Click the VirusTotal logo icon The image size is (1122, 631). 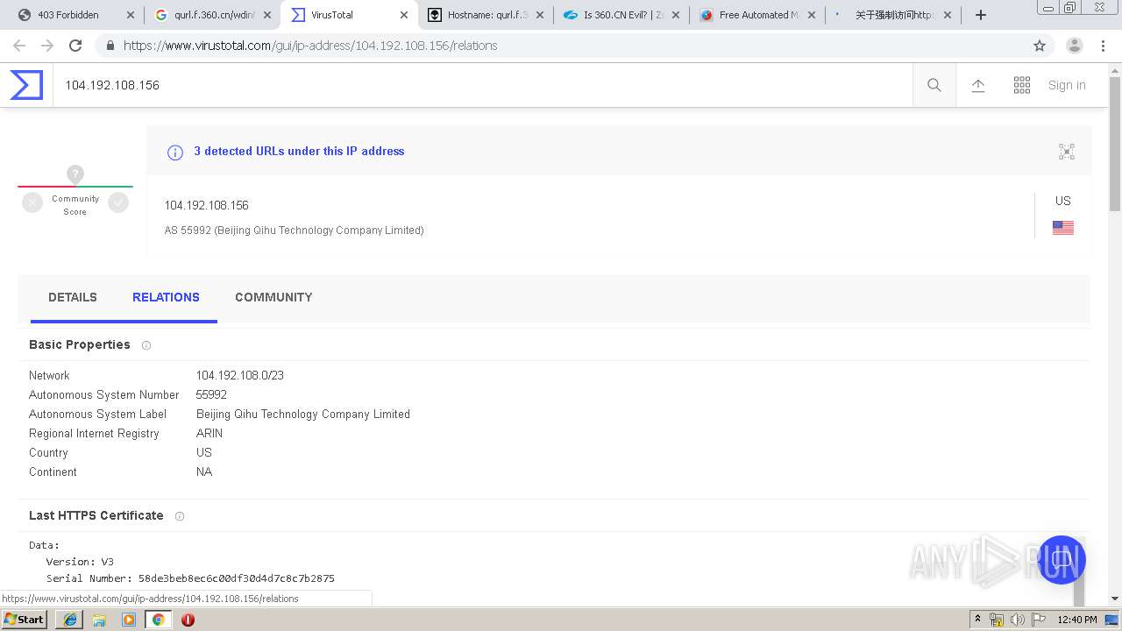pos(26,85)
